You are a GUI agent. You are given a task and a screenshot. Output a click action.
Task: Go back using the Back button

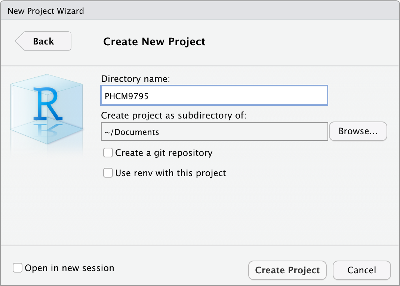[x=43, y=41]
